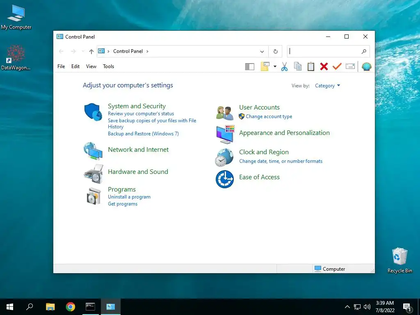Image resolution: width=420 pixels, height=315 pixels.
Task: Select the My Computer desktop icon
Action: [16, 17]
